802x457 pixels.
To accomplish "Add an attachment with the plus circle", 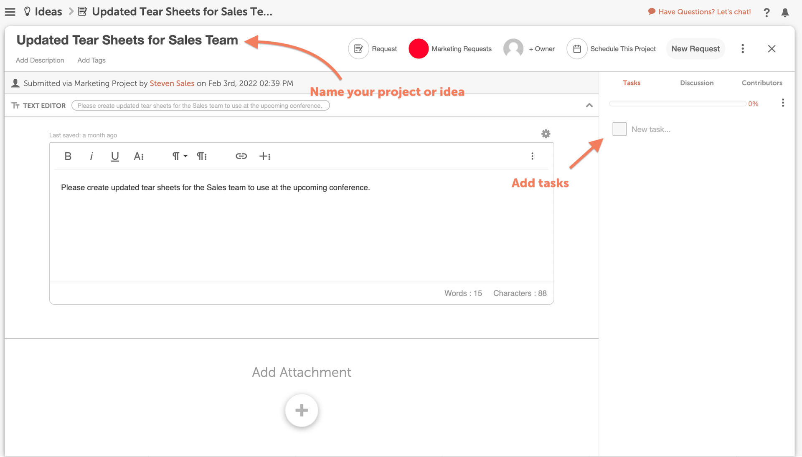I will 301,411.
